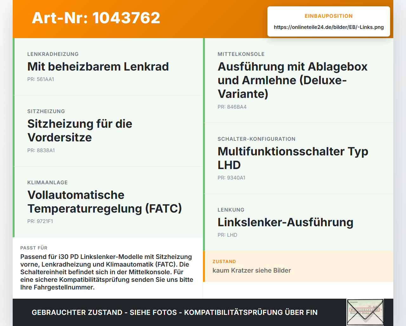Click 'Mit beheizbarem Lenkrad' title
Screen dimensions: 406x326
pos(98,66)
